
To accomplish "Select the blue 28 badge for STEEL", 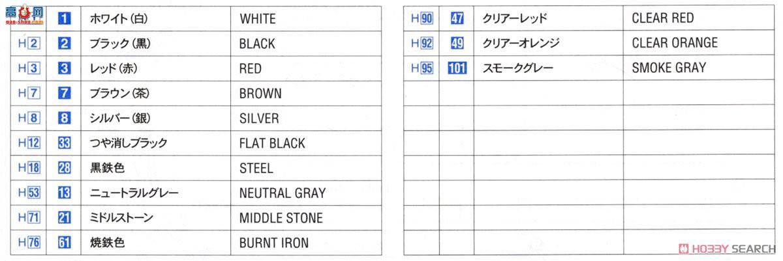I will pyautogui.click(x=64, y=168).
